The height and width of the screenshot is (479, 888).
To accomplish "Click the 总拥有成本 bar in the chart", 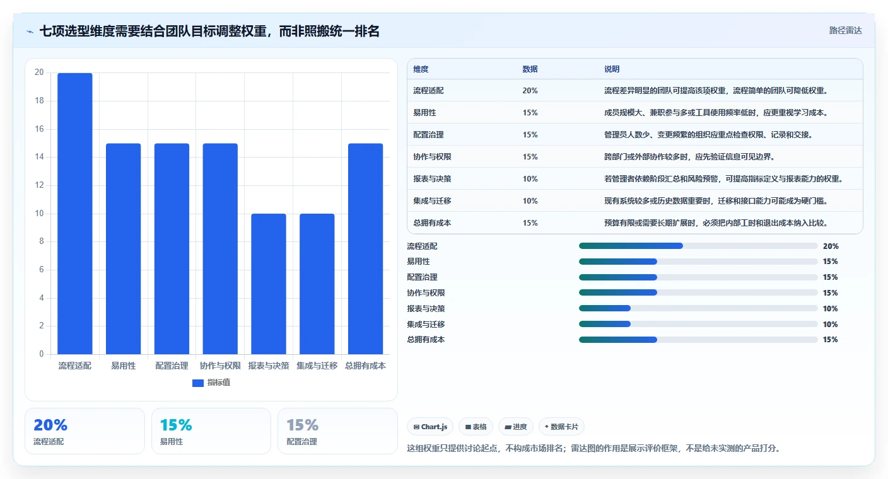I will pyautogui.click(x=365, y=249).
